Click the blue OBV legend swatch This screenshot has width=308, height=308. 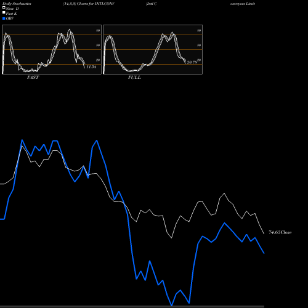coord(4,18)
